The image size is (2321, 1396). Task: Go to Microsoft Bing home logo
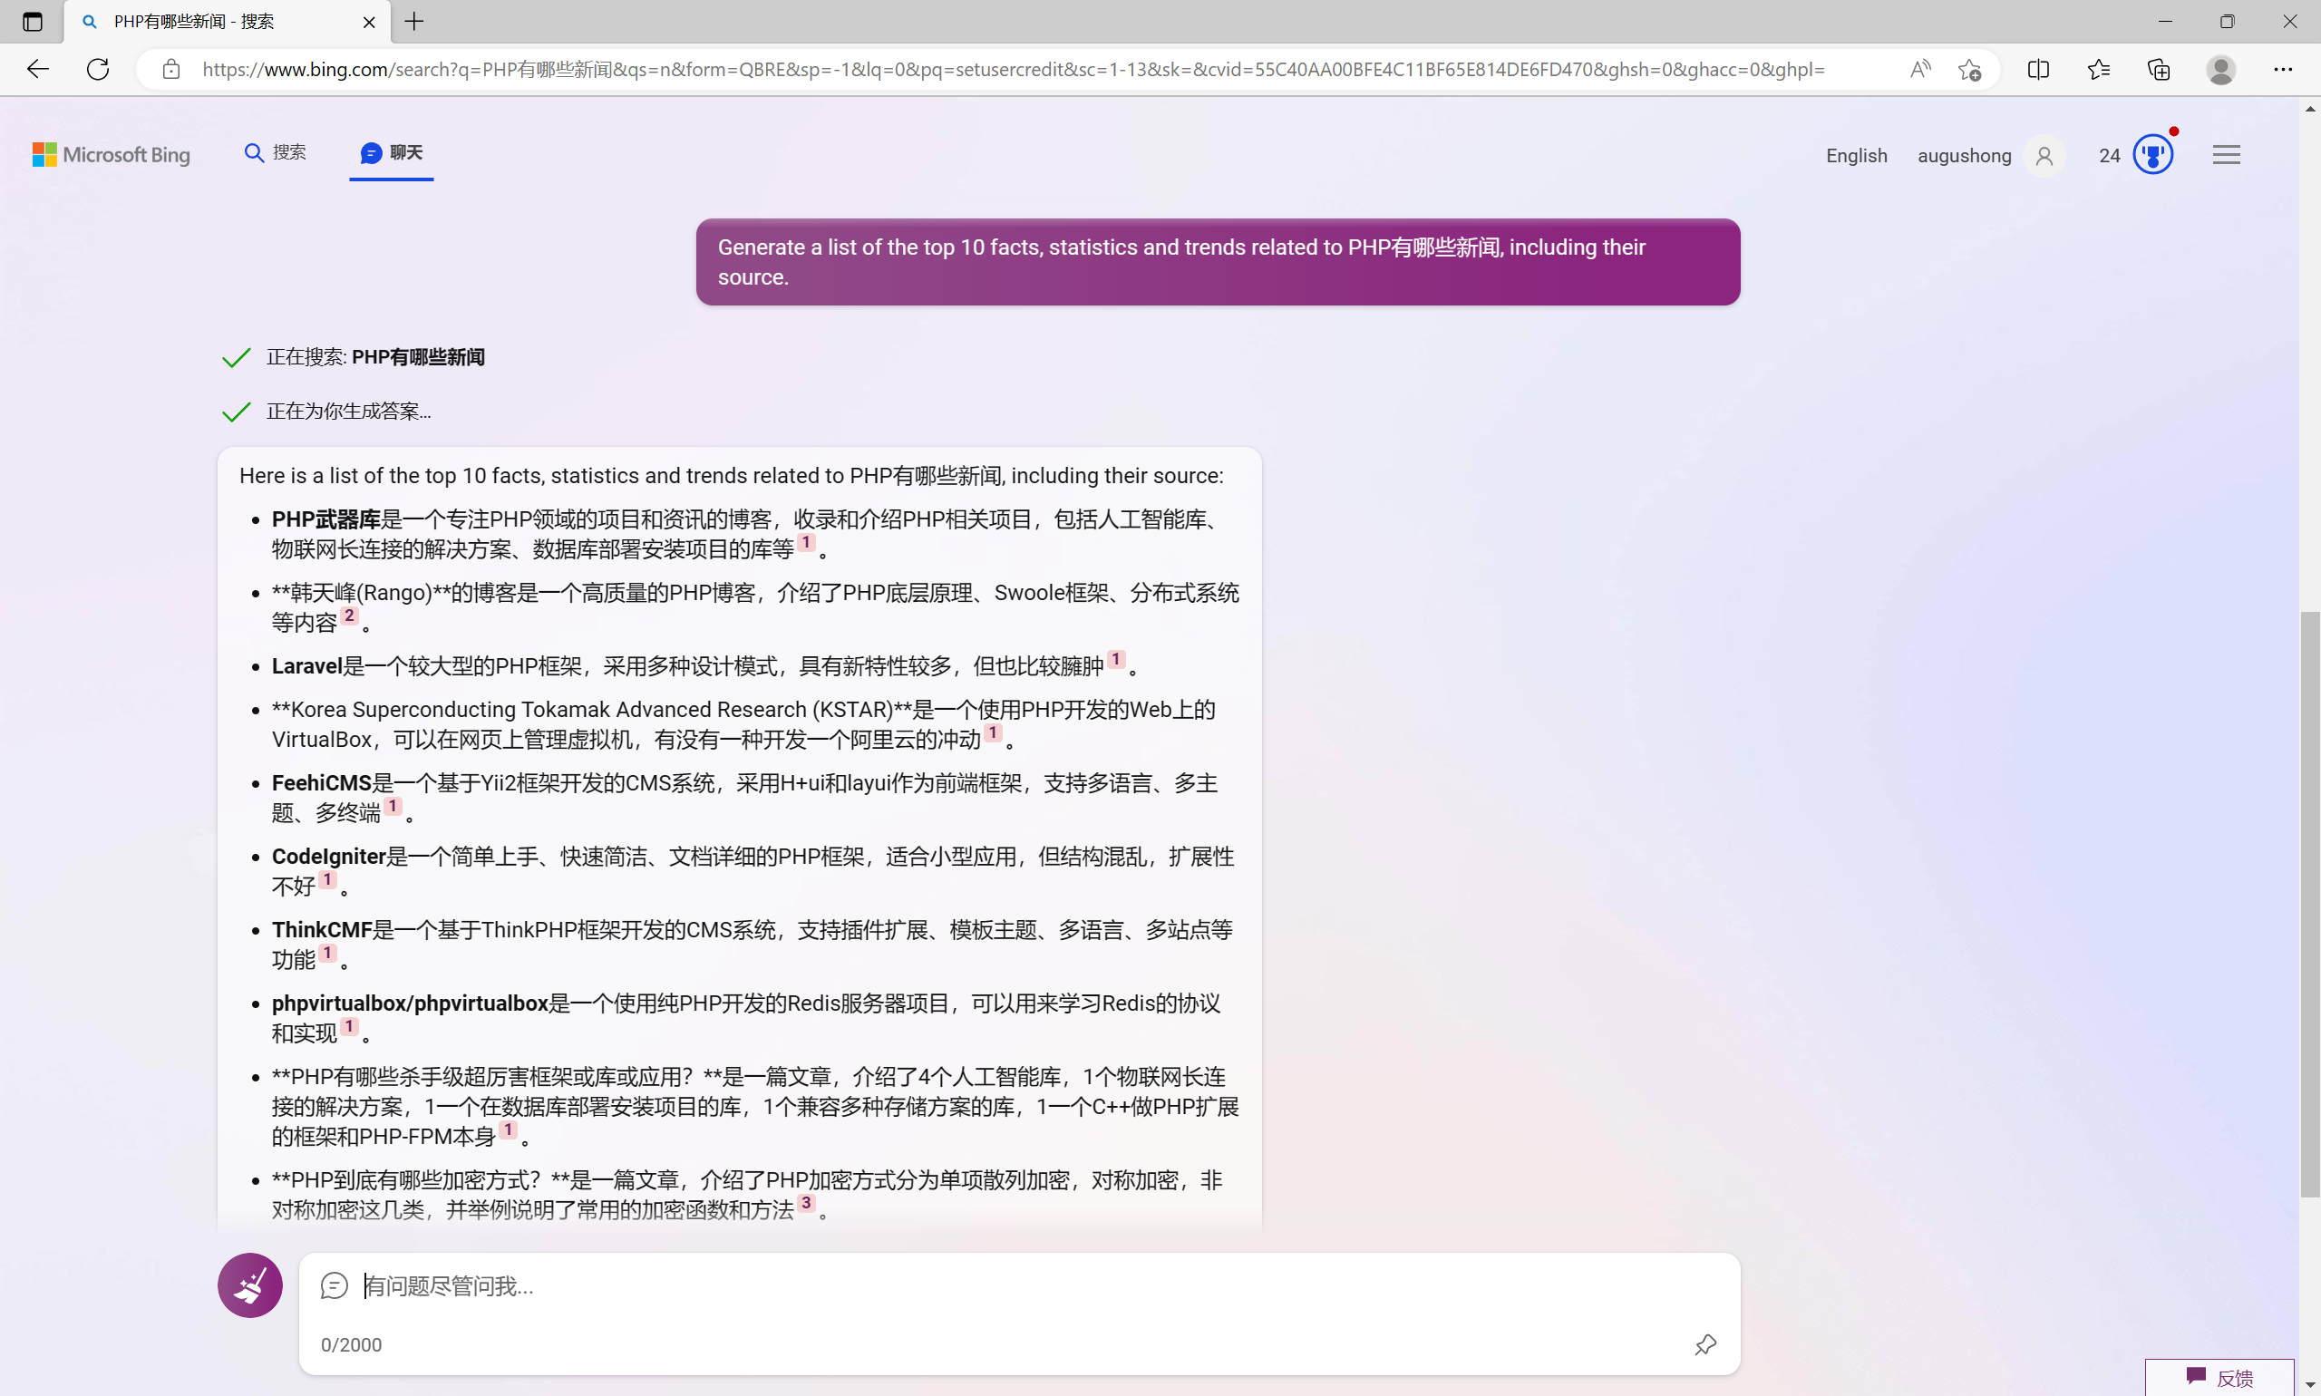coord(111,154)
